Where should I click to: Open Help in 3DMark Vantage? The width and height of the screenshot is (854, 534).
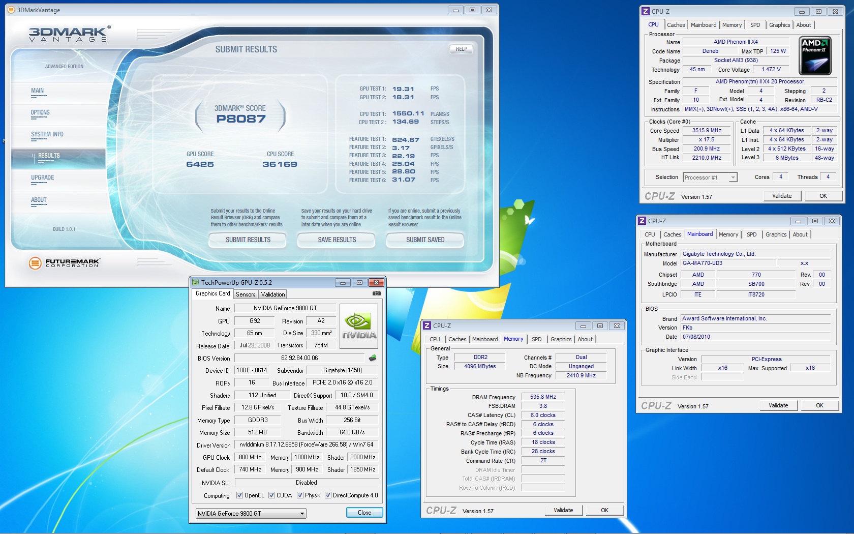[x=461, y=49]
